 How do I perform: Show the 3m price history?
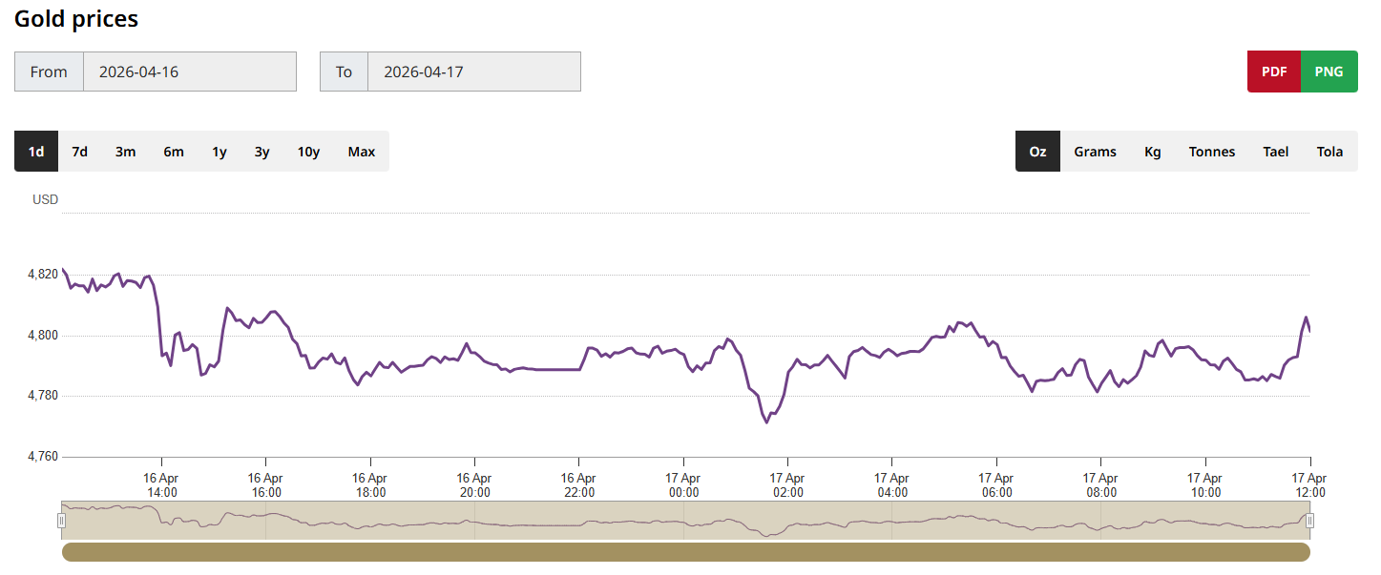[x=125, y=152]
